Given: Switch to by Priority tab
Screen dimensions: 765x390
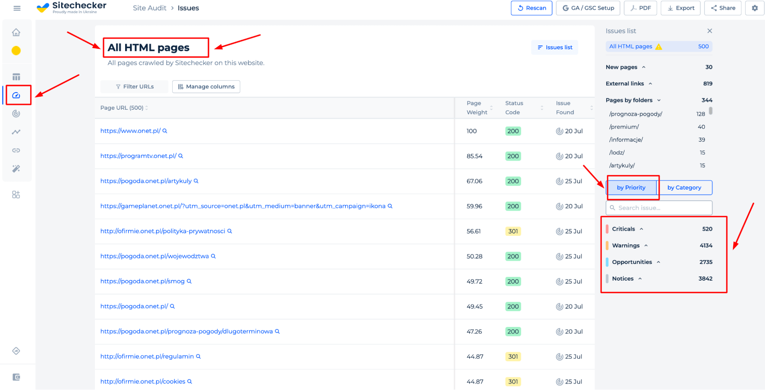Looking at the screenshot, I should pyautogui.click(x=631, y=188).
